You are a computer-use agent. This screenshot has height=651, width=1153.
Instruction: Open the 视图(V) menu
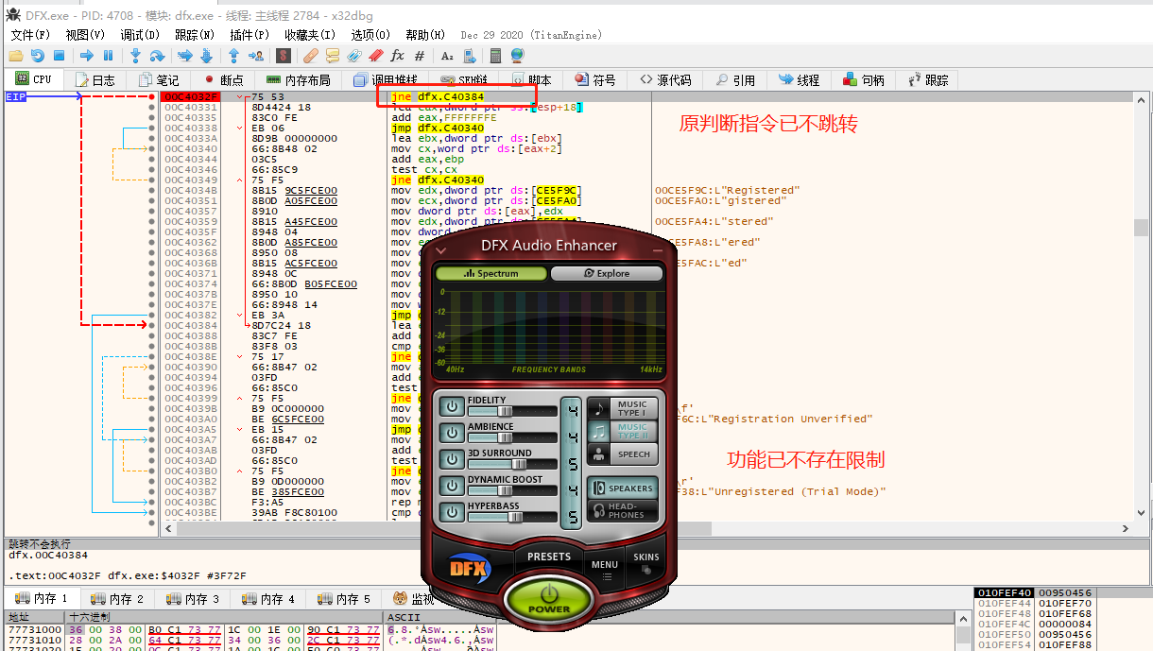coord(85,35)
